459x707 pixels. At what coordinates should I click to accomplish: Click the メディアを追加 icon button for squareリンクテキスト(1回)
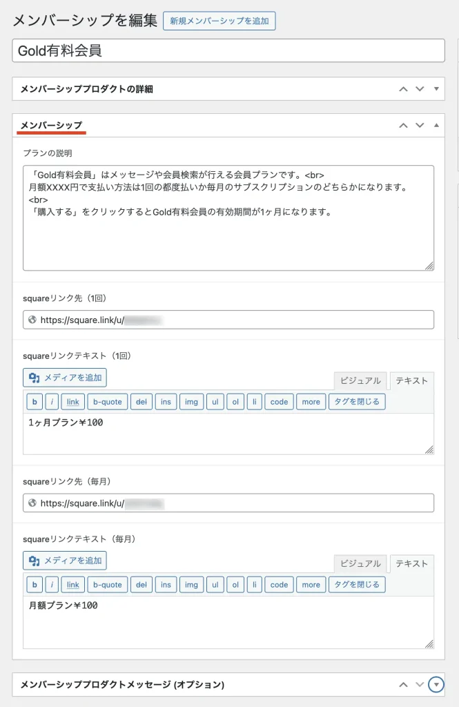[x=65, y=378]
